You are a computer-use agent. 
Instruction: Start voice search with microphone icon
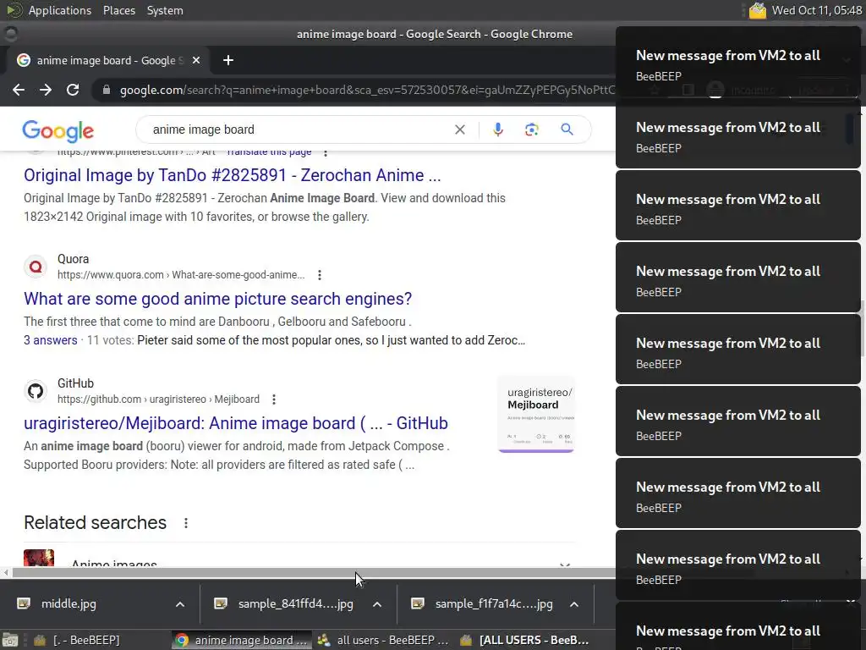click(497, 129)
